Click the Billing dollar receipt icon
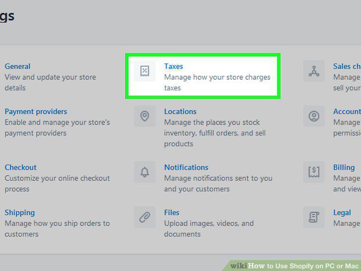The width and height of the screenshot is (361, 271). [314, 172]
